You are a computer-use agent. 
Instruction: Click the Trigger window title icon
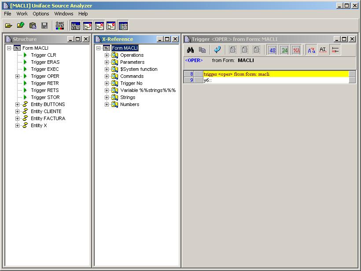[x=188, y=39]
